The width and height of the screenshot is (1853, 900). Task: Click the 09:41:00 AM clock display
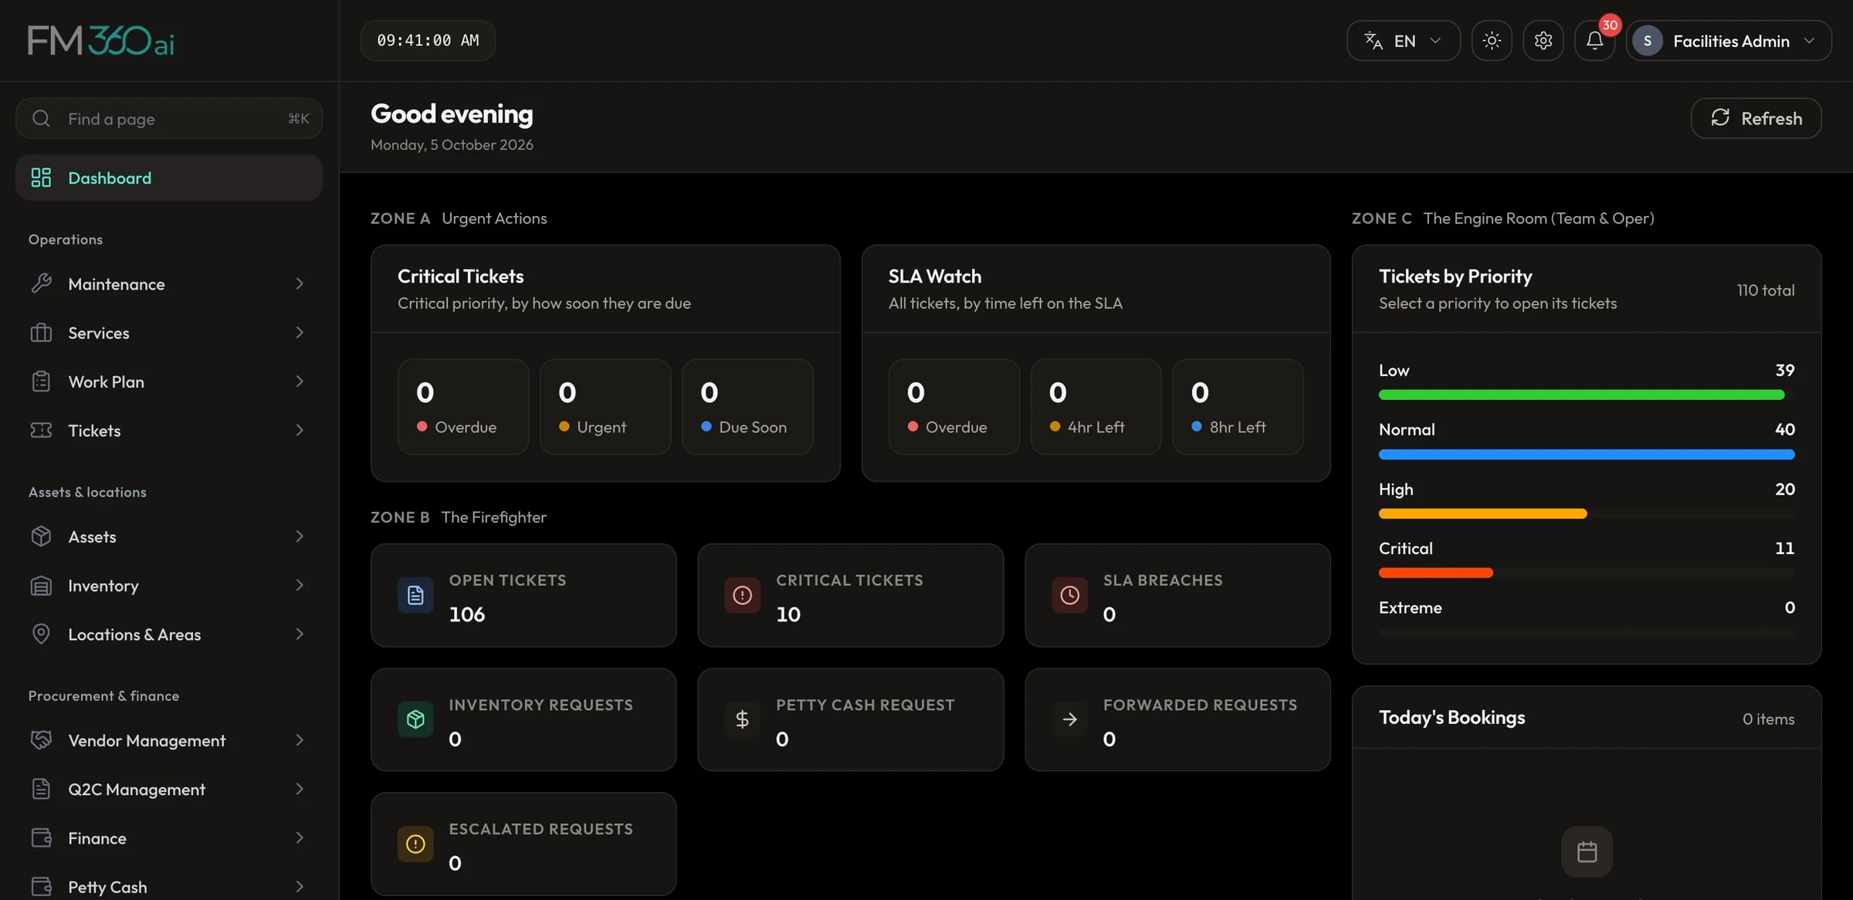(x=428, y=41)
